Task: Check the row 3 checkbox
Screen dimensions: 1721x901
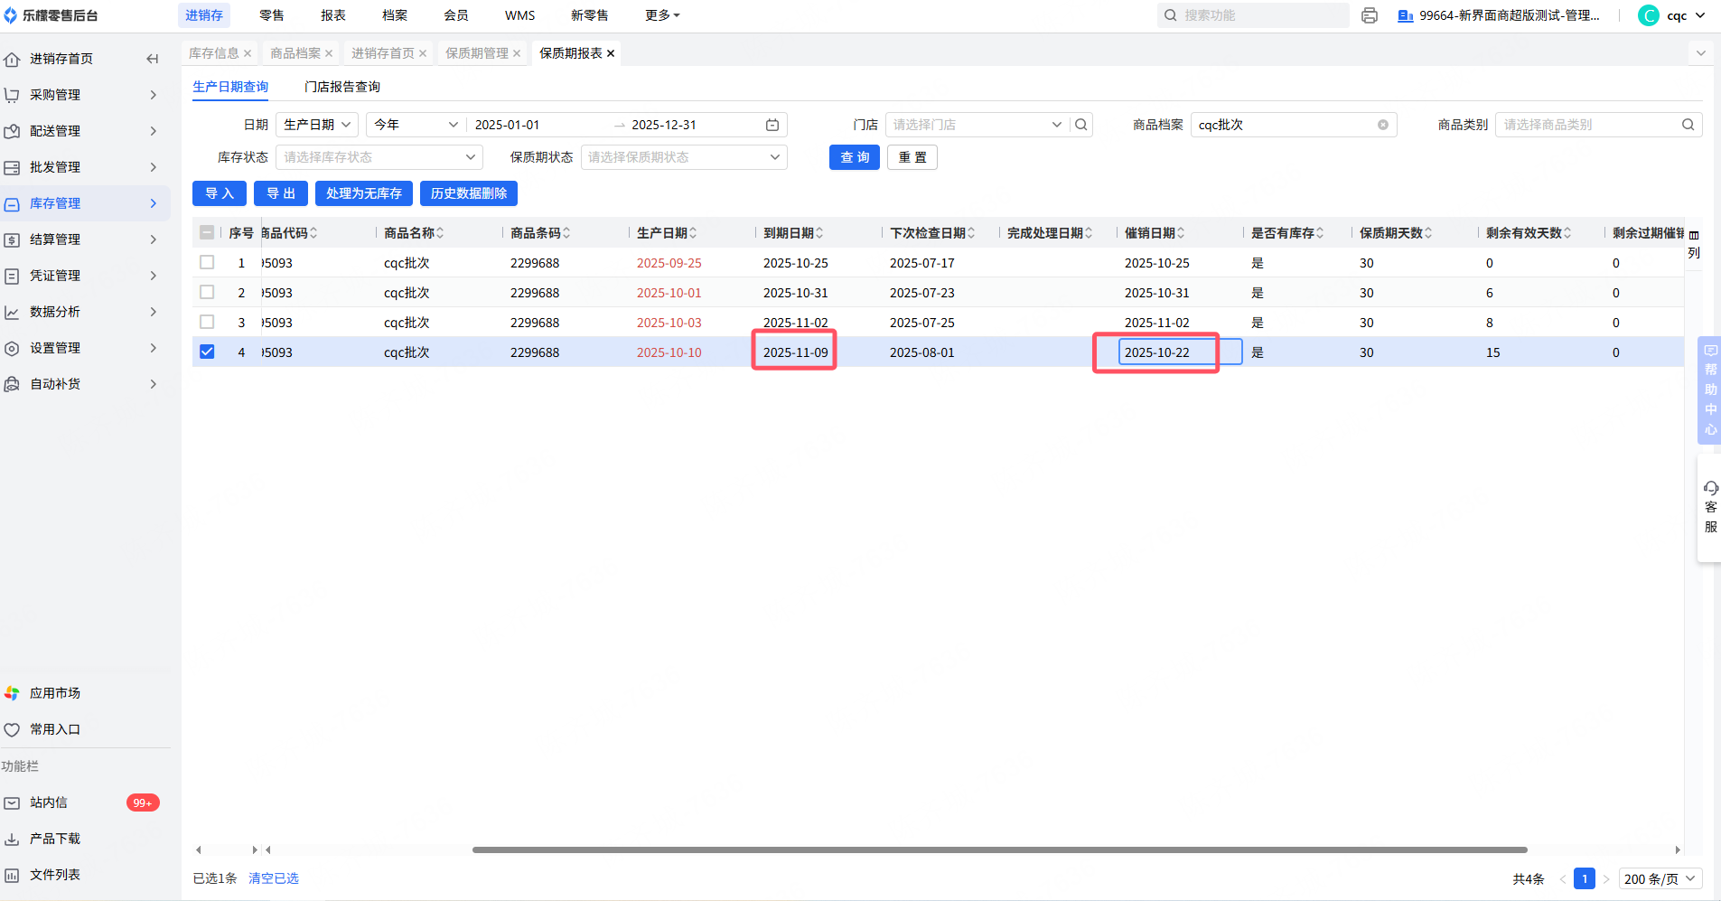Action: [207, 322]
